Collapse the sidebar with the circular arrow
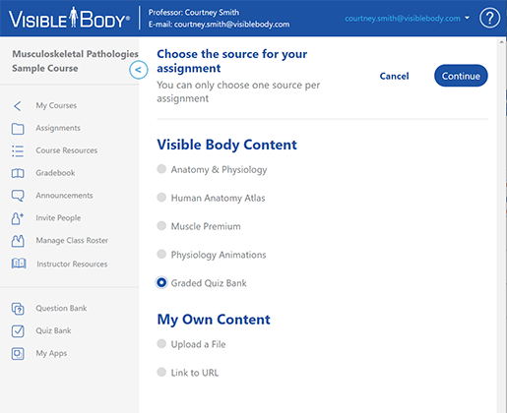This screenshot has width=507, height=413. (138, 70)
